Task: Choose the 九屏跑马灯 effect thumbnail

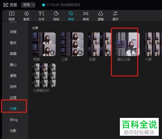Action: click(x=44, y=75)
